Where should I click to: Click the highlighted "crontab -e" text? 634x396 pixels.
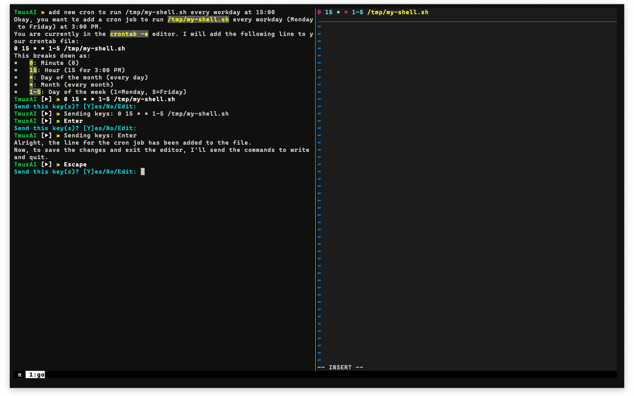pos(129,34)
